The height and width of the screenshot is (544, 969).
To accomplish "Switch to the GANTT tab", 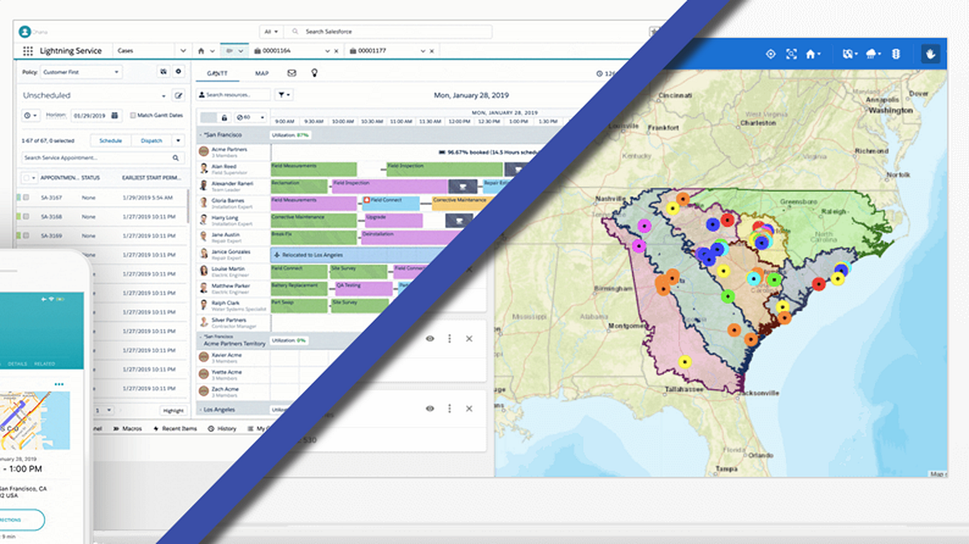I will [x=216, y=73].
